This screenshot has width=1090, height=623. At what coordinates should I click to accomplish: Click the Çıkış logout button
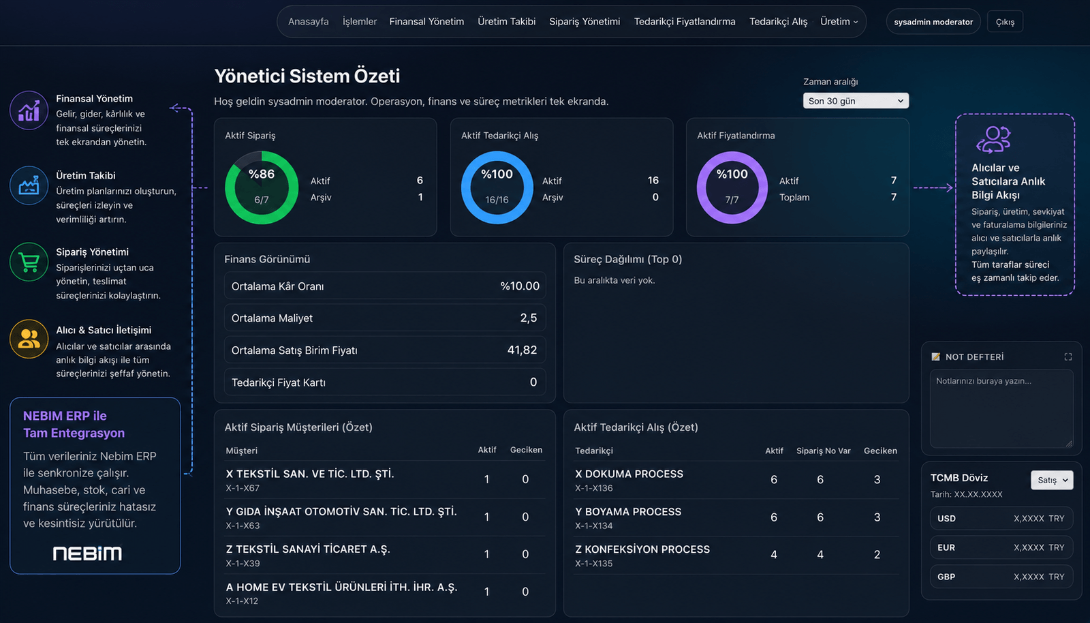pyautogui.click(x=1005, y=22)
